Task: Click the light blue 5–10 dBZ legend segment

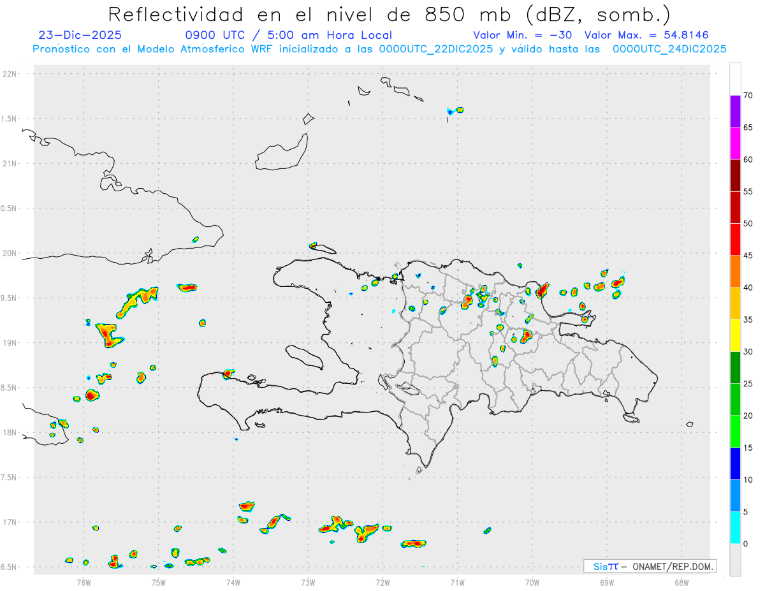Action: [735, 495]
